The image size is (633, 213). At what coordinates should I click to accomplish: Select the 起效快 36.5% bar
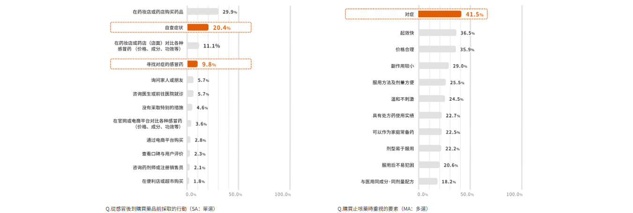click(x=437, y=33)
